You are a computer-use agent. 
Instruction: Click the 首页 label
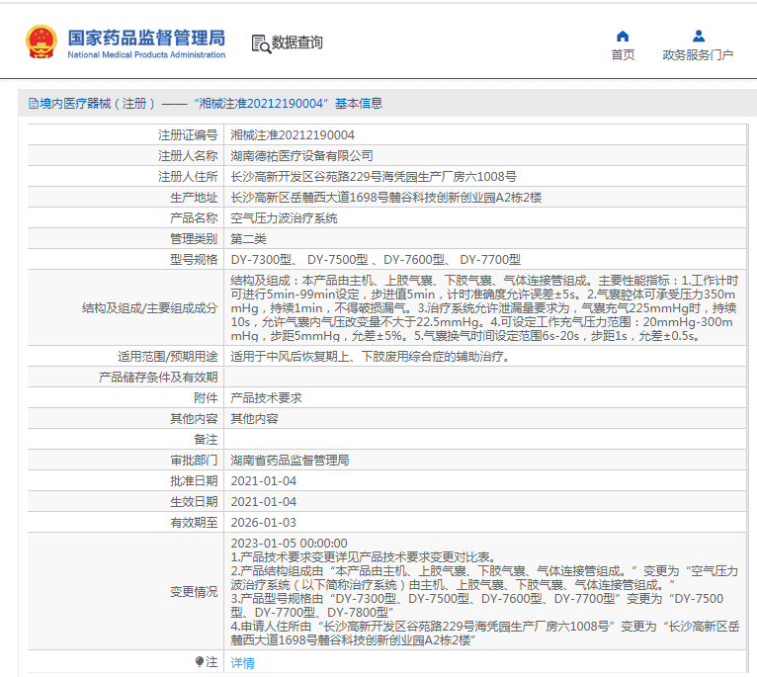(x=623, y=55)
